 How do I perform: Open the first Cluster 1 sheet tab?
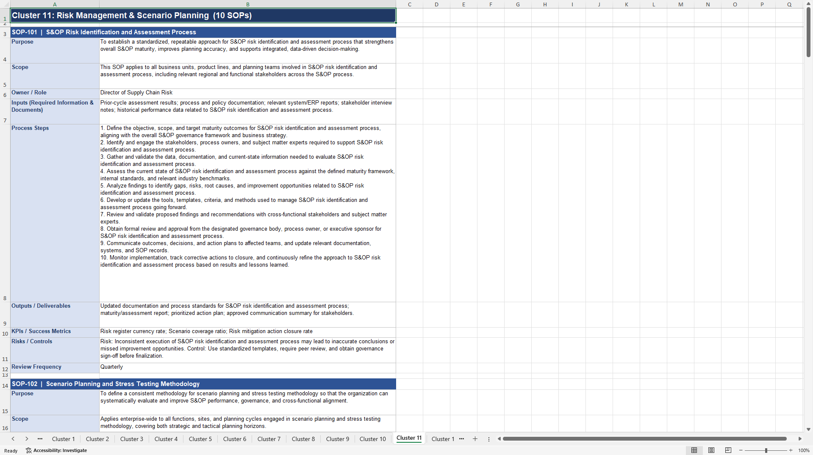[x=63, y=439]
